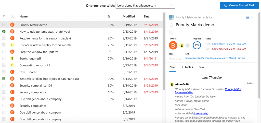Switch to the Notes tab
This screenshot has height=123, width=261.
coord(189,67)
